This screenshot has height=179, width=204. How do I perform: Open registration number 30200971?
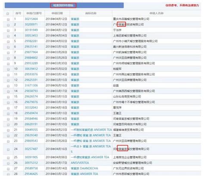click(x=31, y=25)
